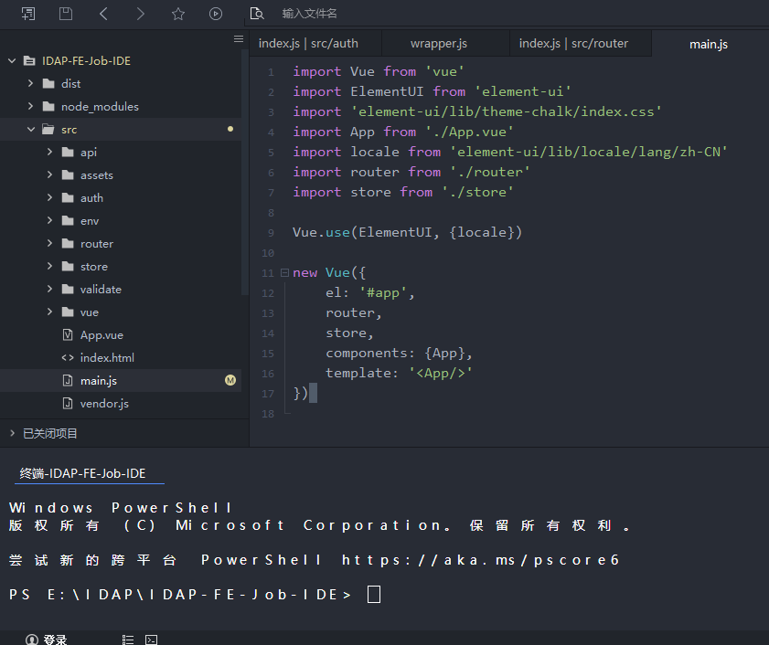
Task: Click the template: '<App/>' line
Action: [x=399, y=373]
